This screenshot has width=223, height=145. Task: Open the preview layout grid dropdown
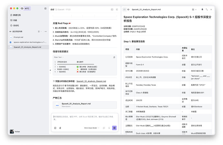194,9
